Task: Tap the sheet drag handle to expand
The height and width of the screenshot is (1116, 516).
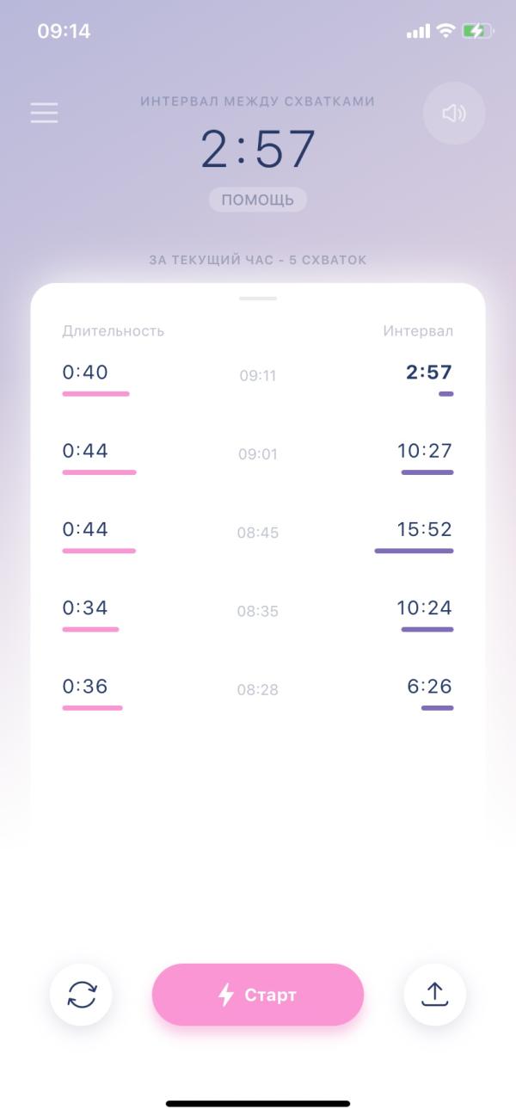Action: [258, 299]
